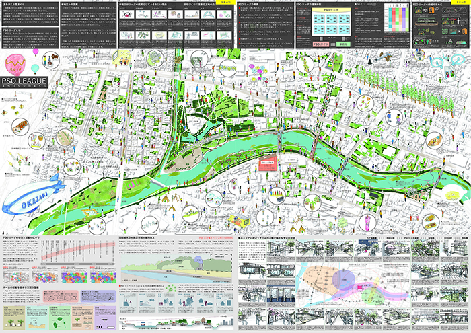The width and height of the screenshot is (471, 333).
Task: Click the pink gradient arc chart at the bottom left
Action: click(77, 252)
